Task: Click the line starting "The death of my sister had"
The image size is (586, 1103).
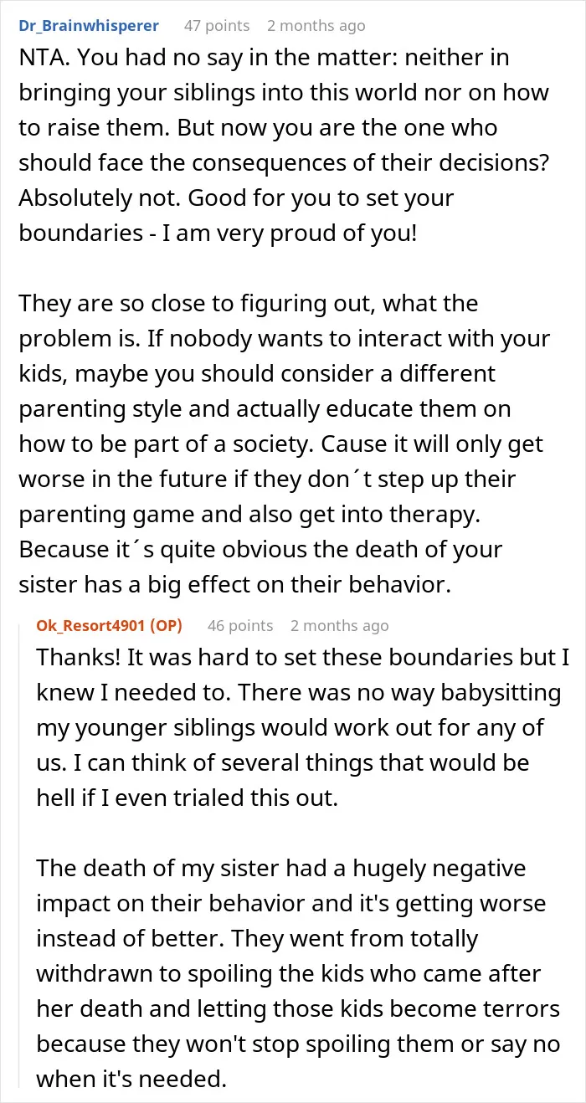Action: click(x=281, y=868)
